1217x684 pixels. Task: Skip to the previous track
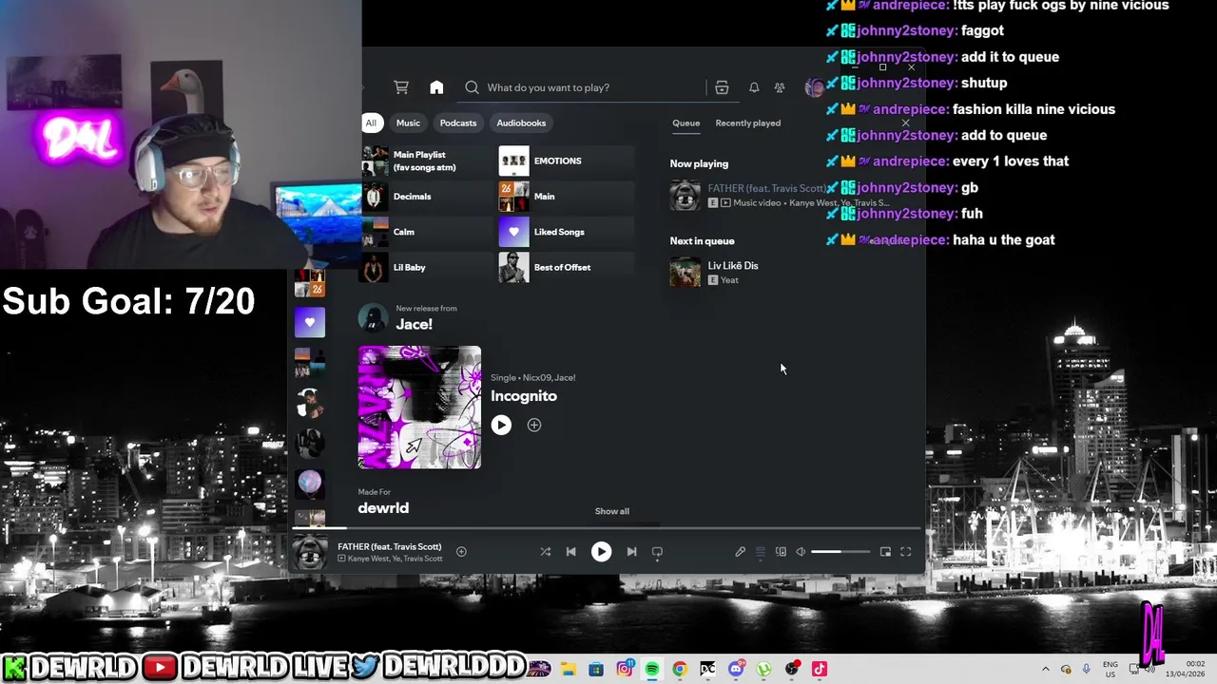coord(570,551)
